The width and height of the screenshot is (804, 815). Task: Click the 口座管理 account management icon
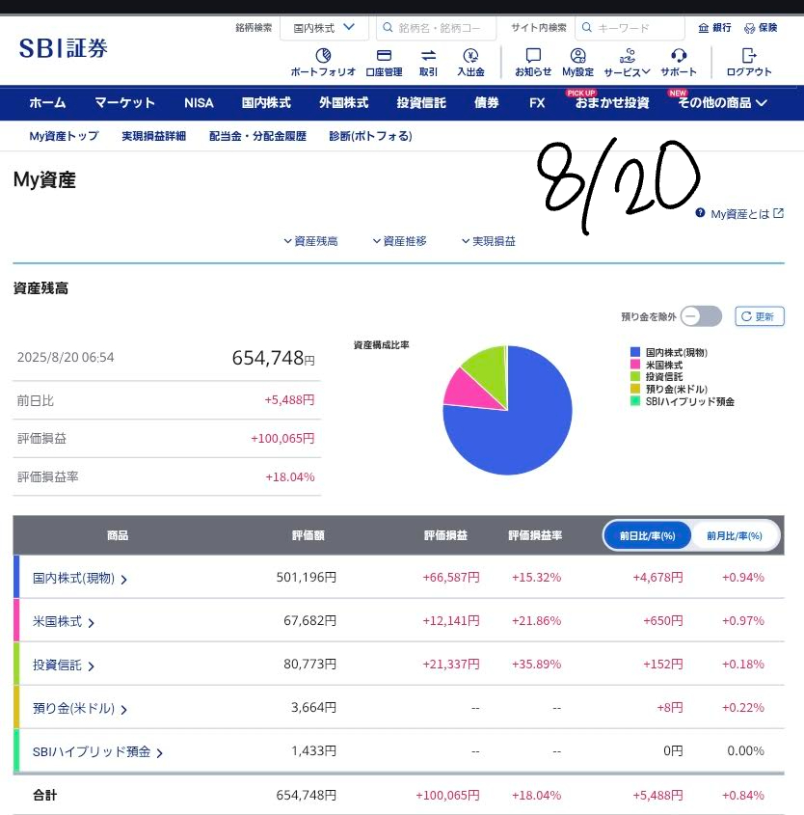[x=384, y=56]
